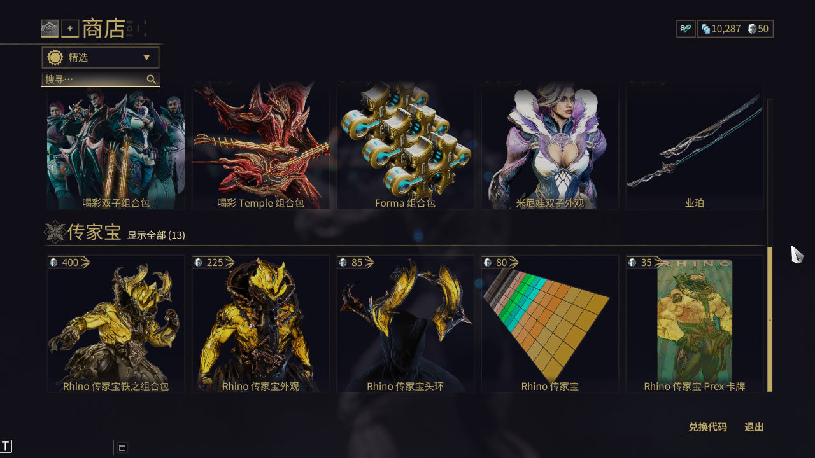815x458 pixels.
Task: Click the 退出 button
Action: point(754,427)
